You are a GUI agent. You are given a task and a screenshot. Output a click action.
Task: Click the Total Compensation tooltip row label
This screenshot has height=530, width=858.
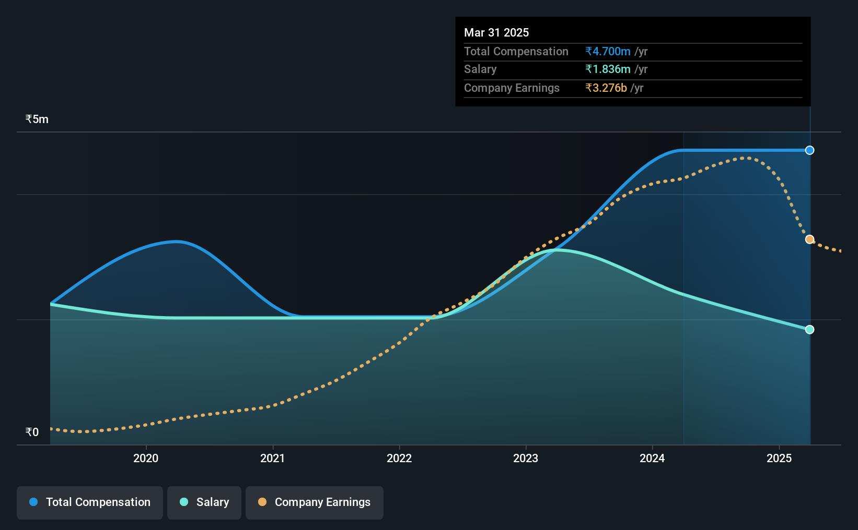click(x=516, y=51)
